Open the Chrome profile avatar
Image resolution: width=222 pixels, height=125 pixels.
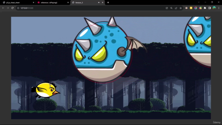[x=214, y=8]
